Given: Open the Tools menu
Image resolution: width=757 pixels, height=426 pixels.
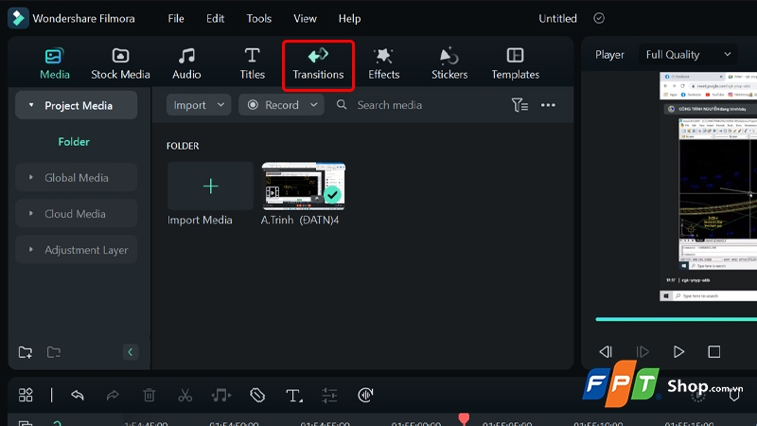Looking at the screenshot, I should [259, 19].
